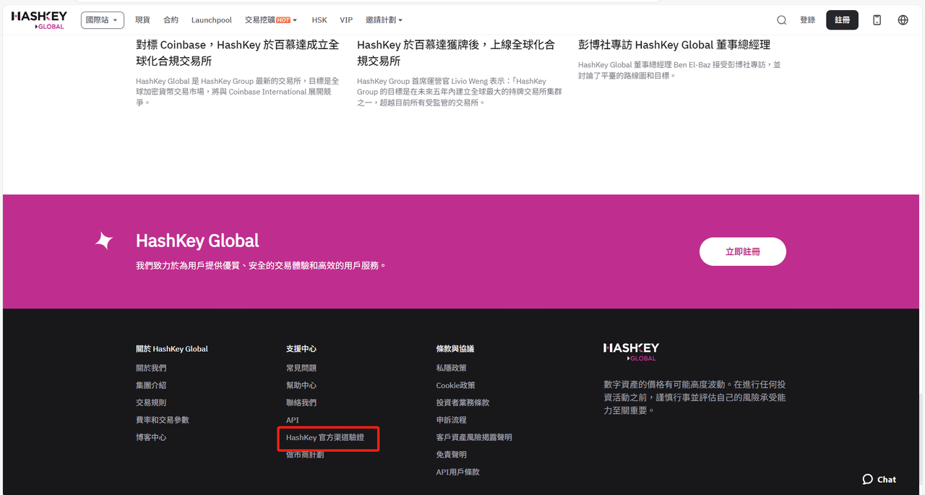Screen dimensions: 925x495
Task: Click the 註冊 button in header
Action: coord(842,20)
